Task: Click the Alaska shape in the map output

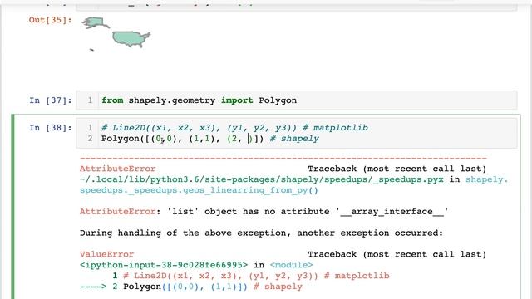Action: pos(96,23)
